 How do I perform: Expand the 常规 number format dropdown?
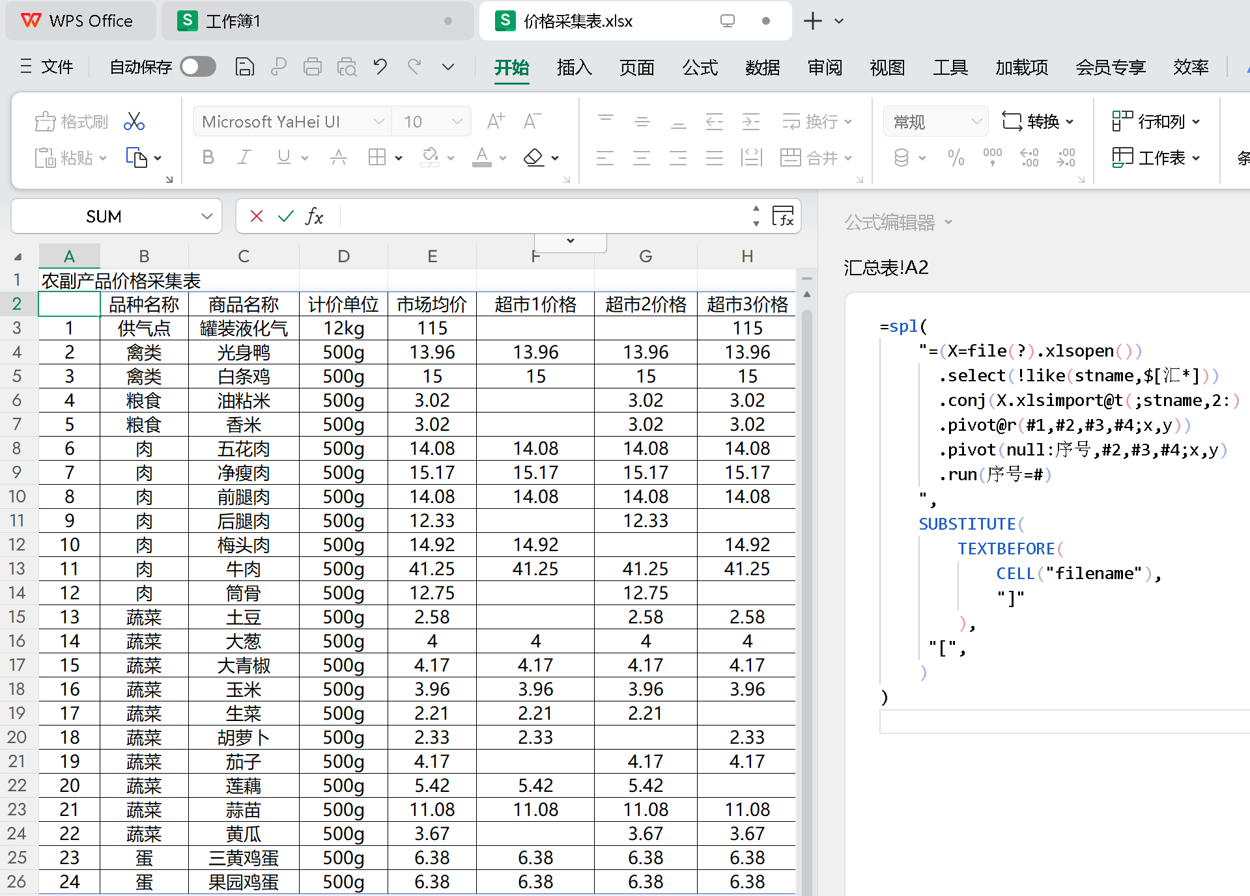976,122
